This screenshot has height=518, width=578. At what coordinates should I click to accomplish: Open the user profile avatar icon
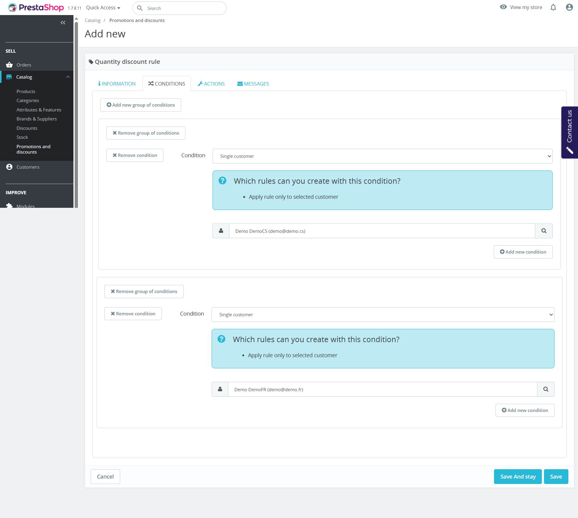click(569, 8)
